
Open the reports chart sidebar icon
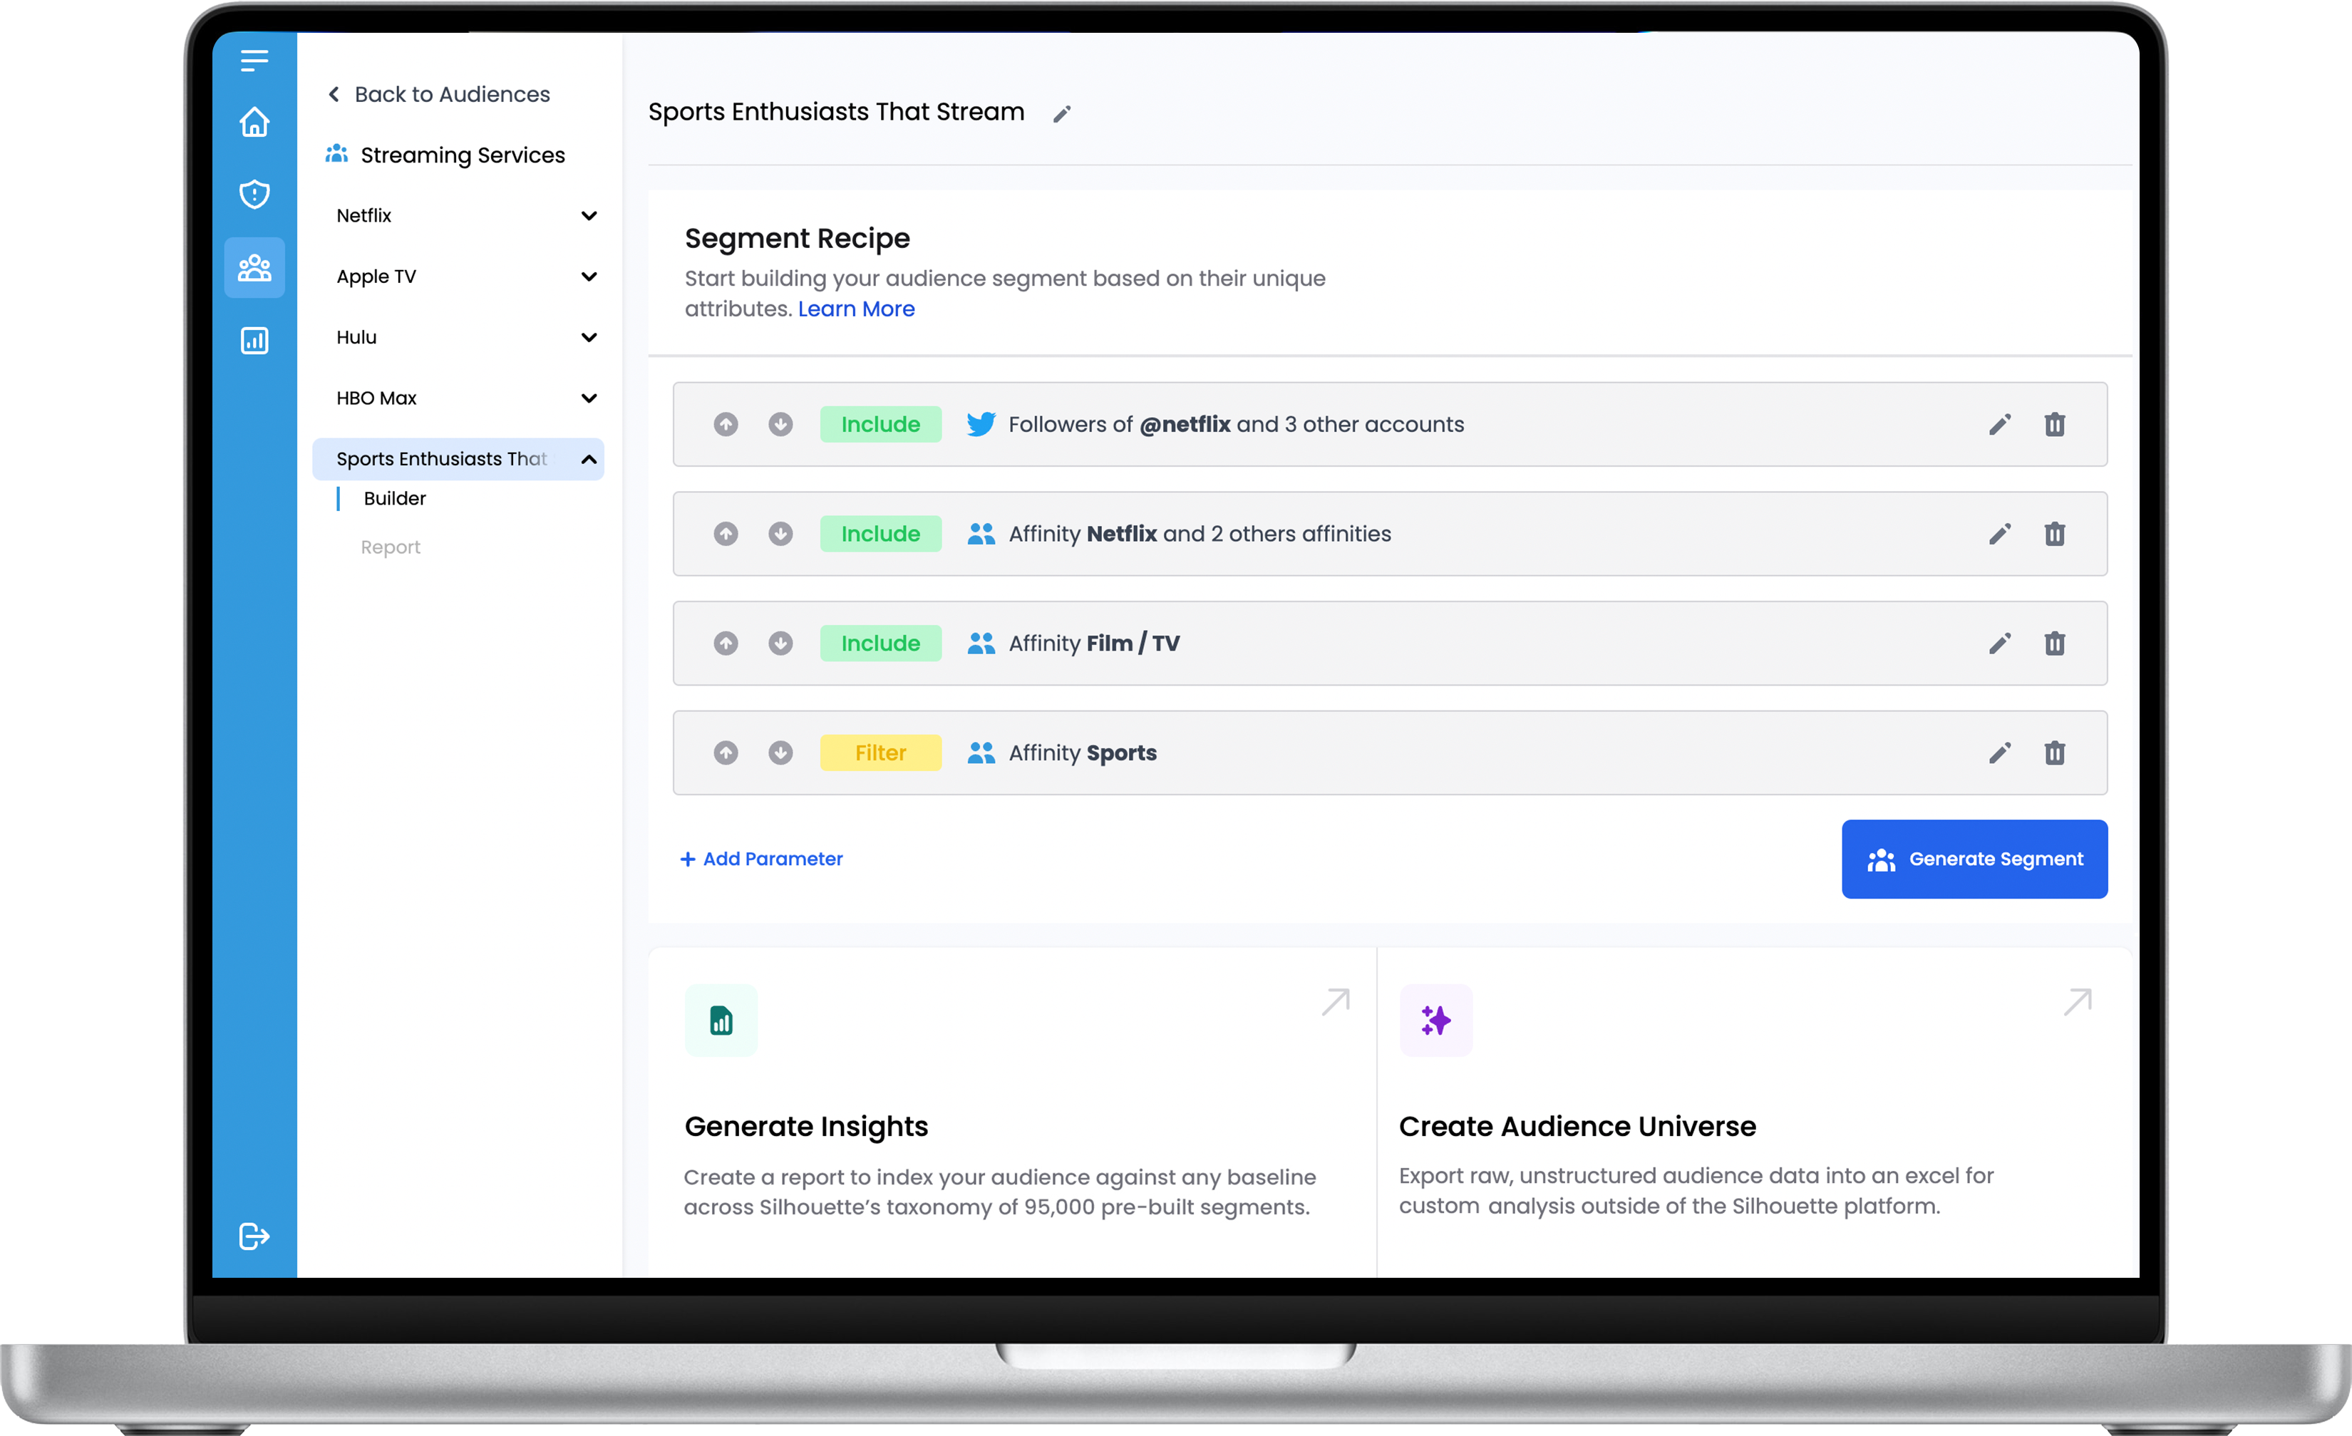254,341
